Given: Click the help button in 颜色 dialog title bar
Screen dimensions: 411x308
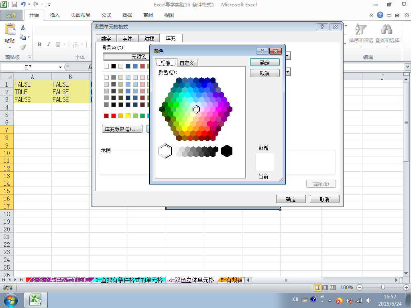Looking at the screenshot, I should (x=262, y=51).
